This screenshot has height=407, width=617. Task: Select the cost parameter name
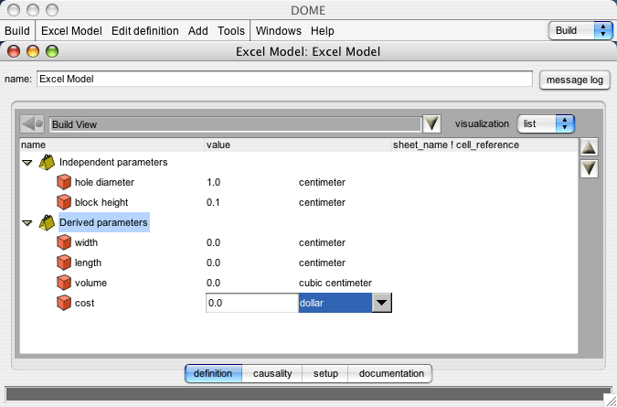[x=85, y=303]
